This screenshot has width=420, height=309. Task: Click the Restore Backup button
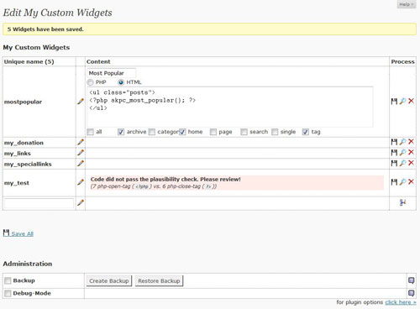(x=159, y=280)
